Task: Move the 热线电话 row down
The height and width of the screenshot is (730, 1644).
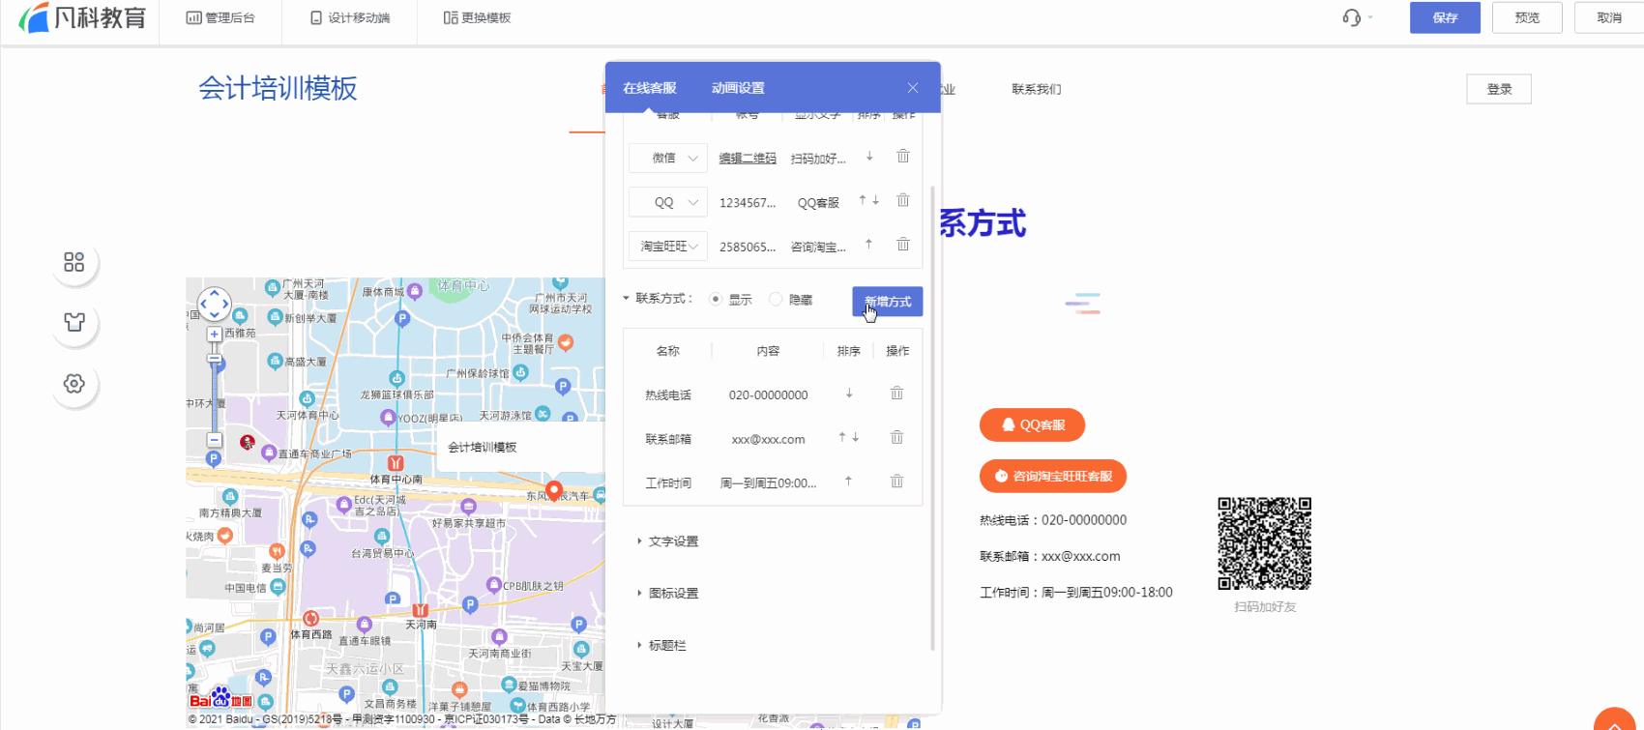Action: (x=849, y=394)
